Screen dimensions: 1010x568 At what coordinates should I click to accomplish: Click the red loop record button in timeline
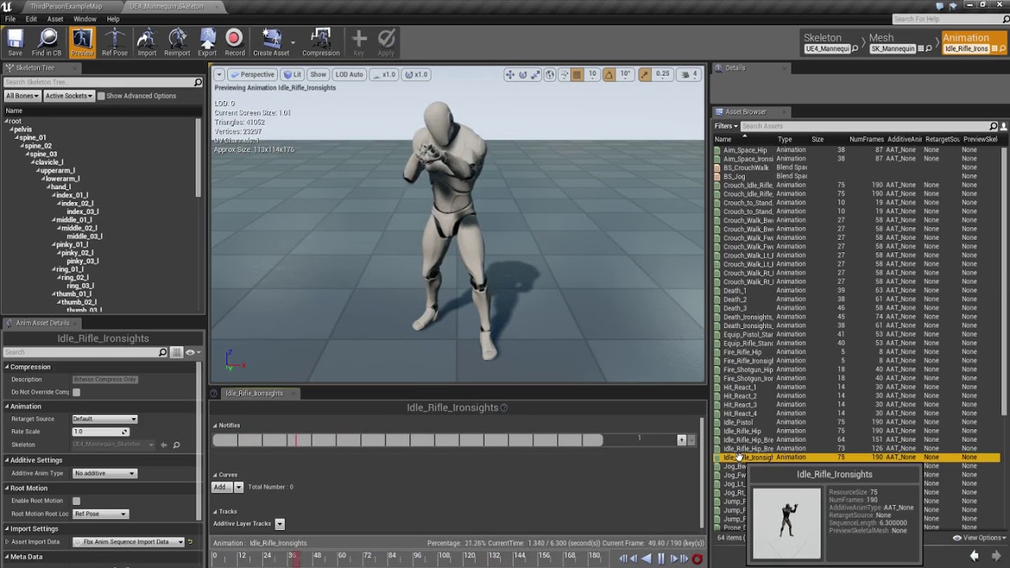[698, 559]
